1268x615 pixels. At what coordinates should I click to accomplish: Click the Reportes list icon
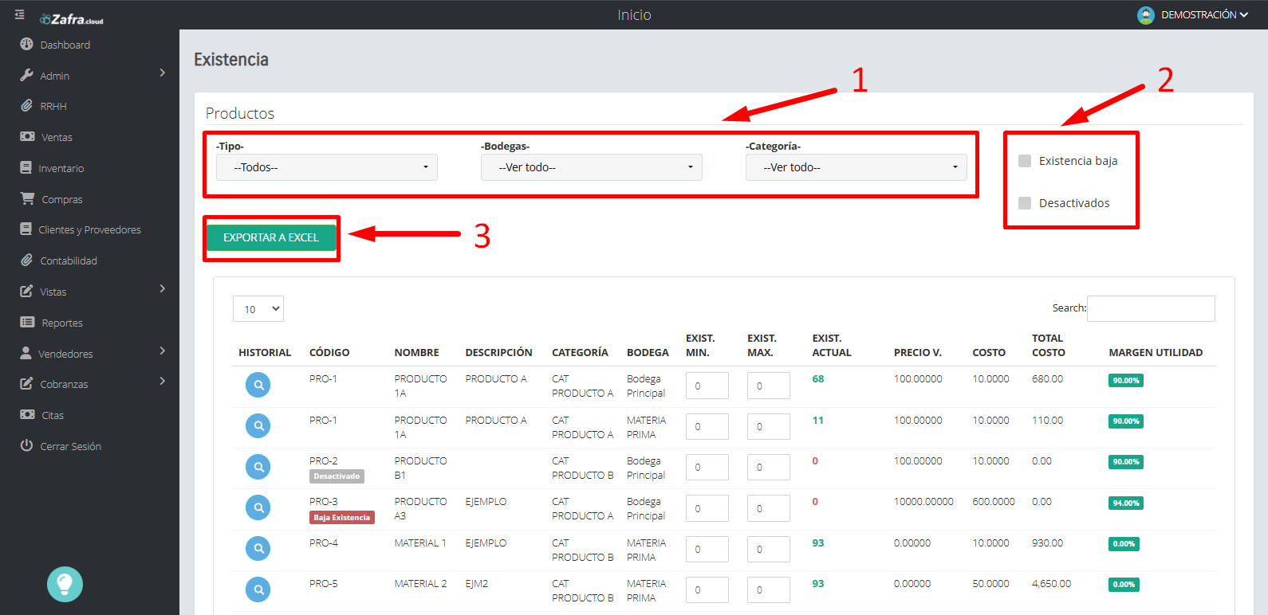click(x=27, y=323)
